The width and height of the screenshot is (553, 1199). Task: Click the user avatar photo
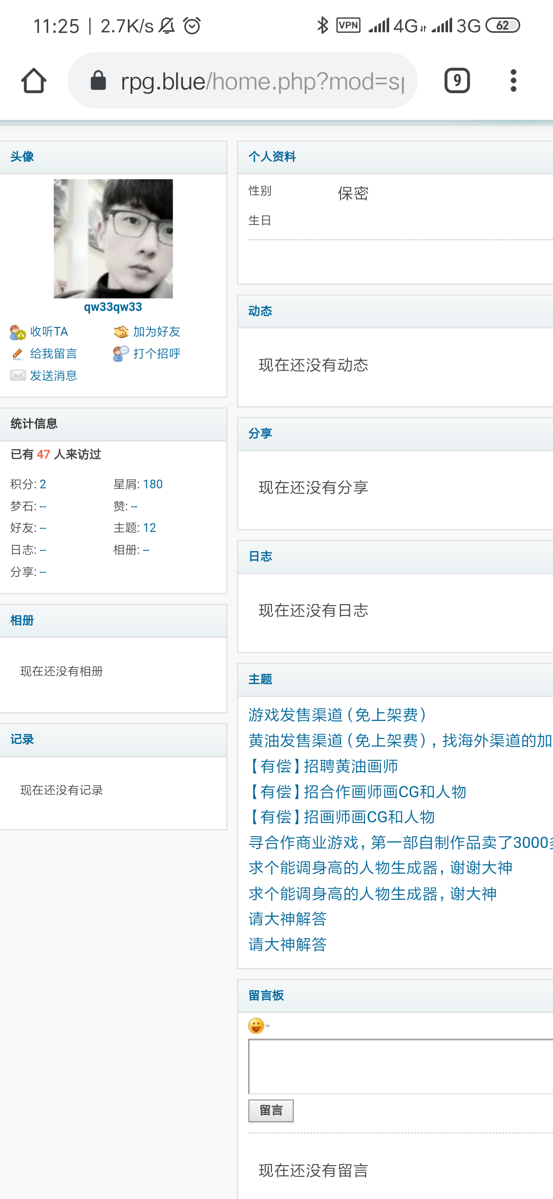[113, 238]
